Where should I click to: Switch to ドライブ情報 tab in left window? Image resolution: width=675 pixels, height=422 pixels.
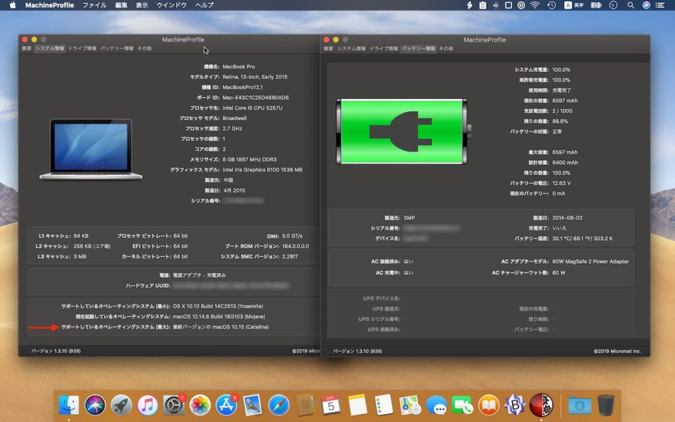pos(82,48)
